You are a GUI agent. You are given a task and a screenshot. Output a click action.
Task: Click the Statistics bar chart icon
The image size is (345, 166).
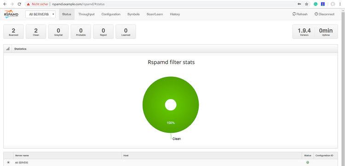click(8, 49)
